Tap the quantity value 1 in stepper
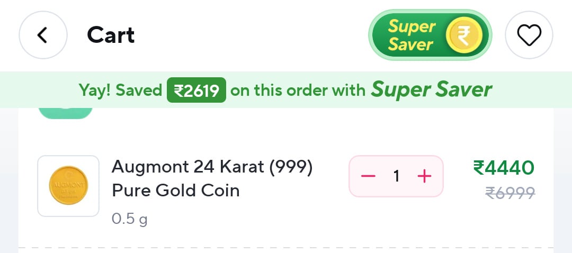The width and height of the screenshot is (572, 253). point(396,176)
